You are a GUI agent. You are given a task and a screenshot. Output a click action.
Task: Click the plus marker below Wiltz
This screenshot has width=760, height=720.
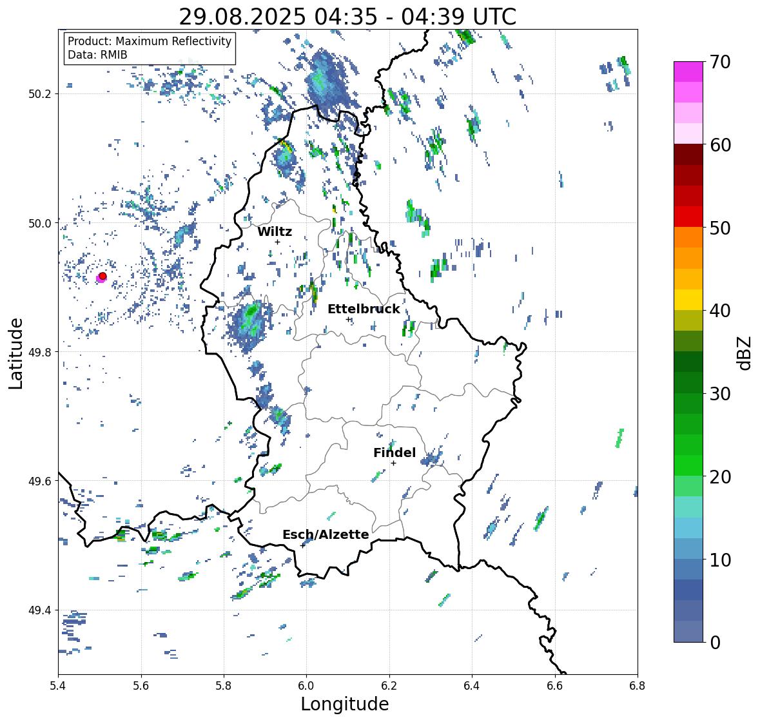point(277,242)
